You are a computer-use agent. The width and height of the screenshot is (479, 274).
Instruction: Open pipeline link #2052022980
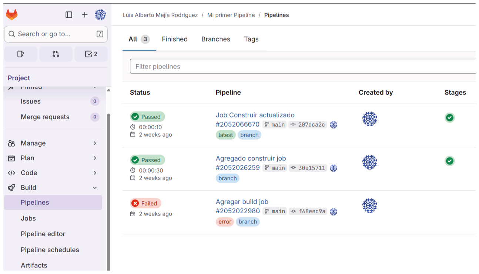click(238, 211)
